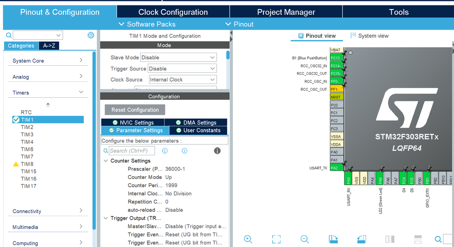Select the PA5 Green Led pin
The width and height of the screenshot is (454, 247).
tap(379, 178)
